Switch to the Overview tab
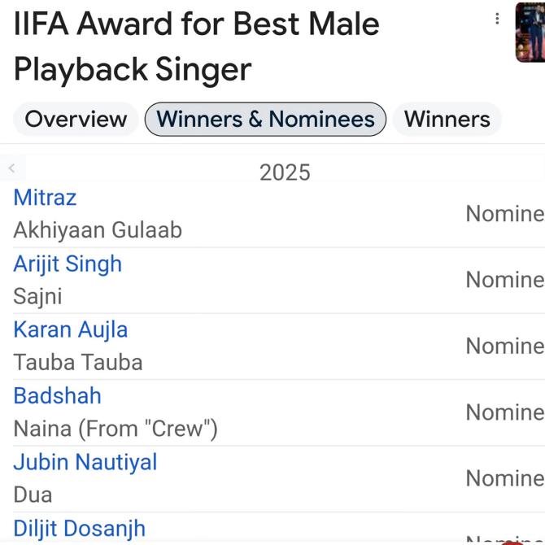 (76, 119)
